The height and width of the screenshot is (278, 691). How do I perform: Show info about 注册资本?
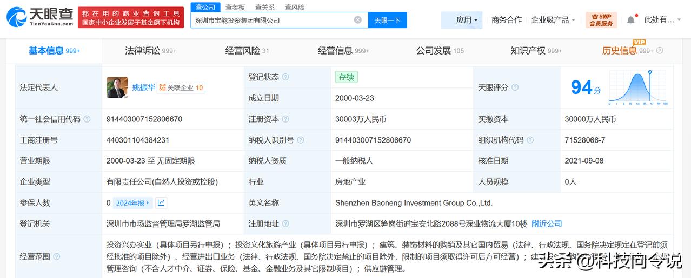285,119
